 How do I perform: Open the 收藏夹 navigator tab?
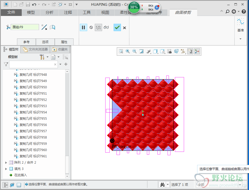(x=60, y=49)
